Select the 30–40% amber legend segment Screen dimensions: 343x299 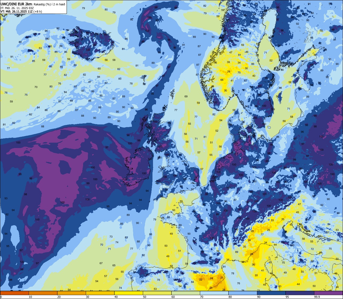click(100, 293)
